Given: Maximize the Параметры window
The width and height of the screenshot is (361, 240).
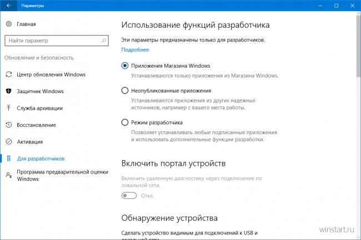Looking at the screenshot, I should coord(337,6).
